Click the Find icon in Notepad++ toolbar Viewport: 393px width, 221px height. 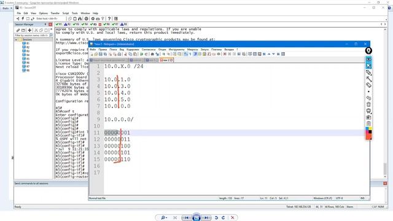[x=152, y=54]
